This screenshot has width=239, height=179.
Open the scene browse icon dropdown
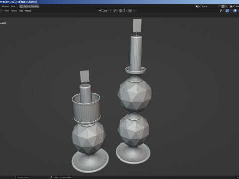pyautogui.click(x=198, y=6)
